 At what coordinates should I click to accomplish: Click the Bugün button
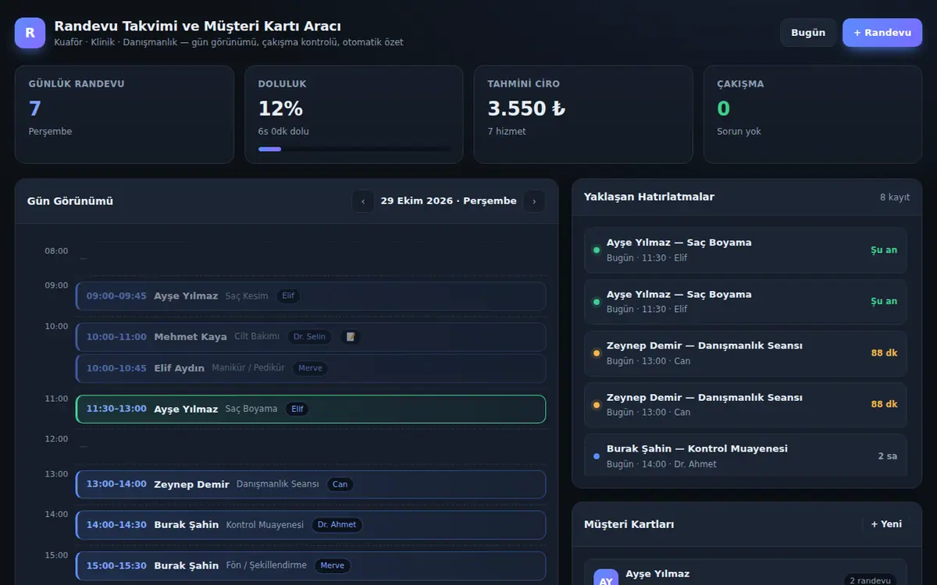pyautogui.click(x=808, y=33)
